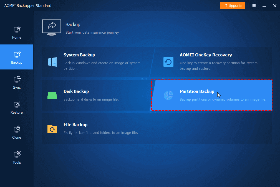Click 'Easily backup files and folders' description
The height and width of the screenshot is (187, 280).
coord(101,133)
